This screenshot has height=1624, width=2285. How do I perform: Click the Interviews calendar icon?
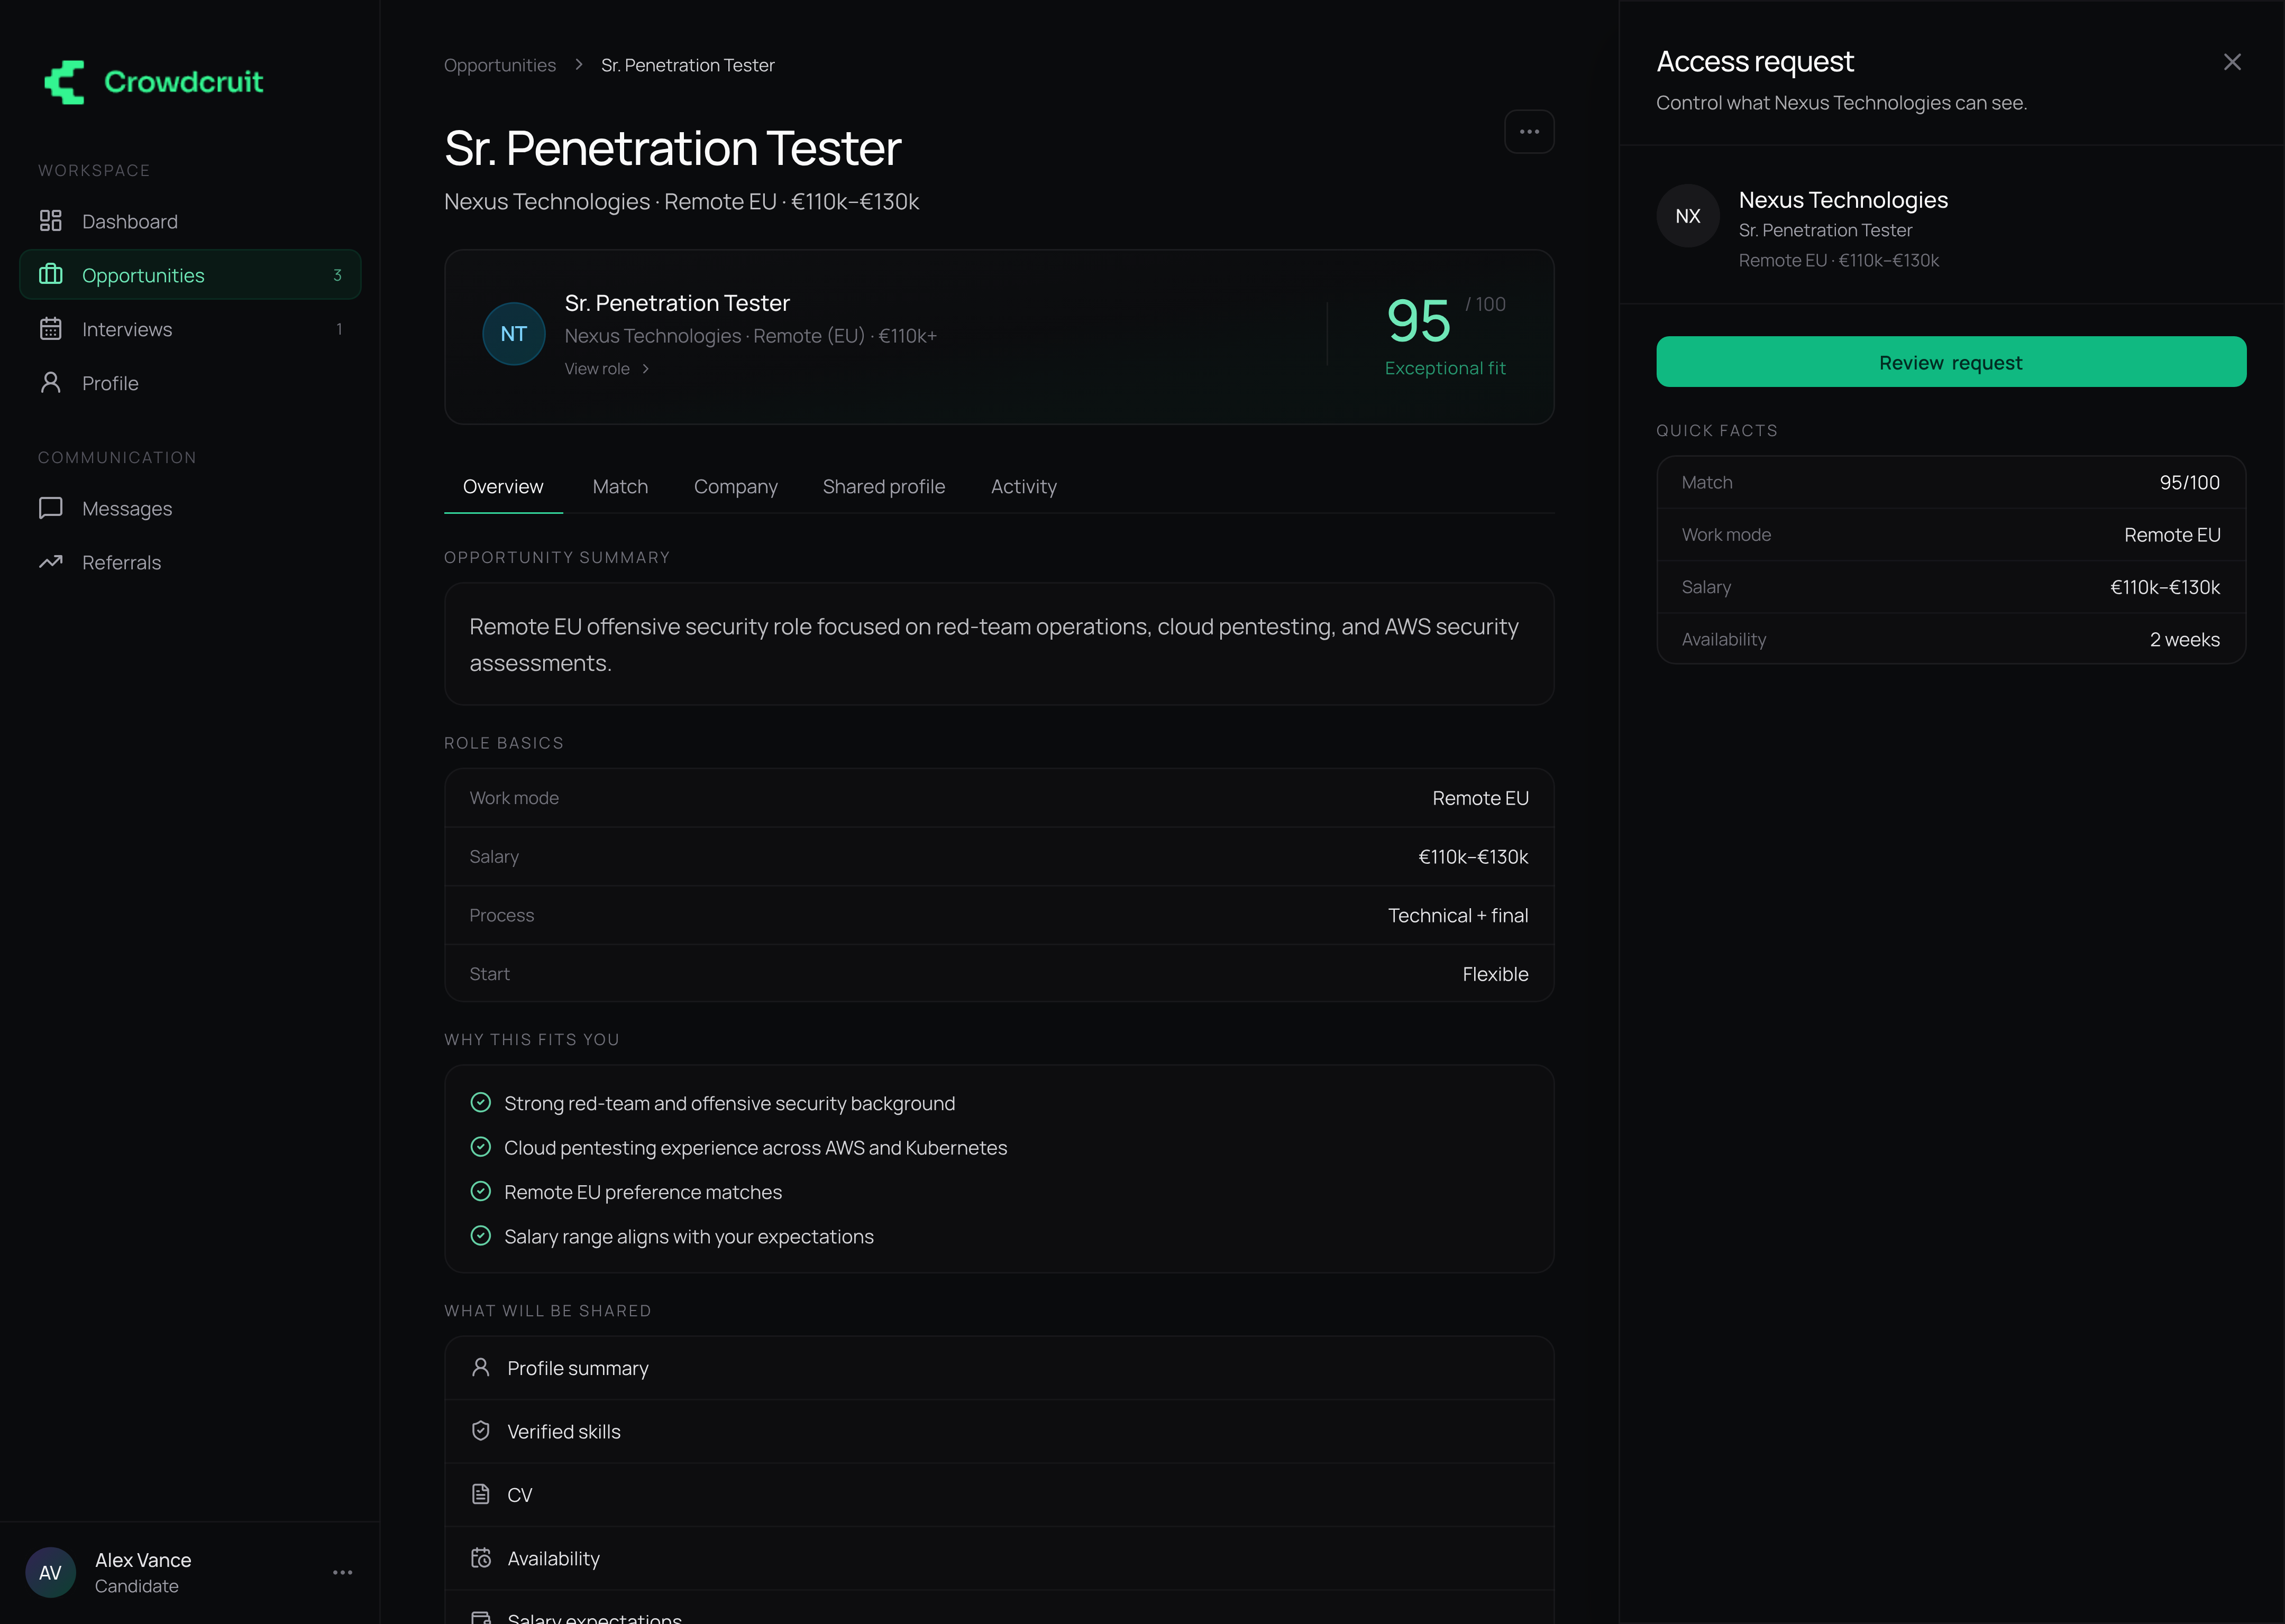coord(51,329)
